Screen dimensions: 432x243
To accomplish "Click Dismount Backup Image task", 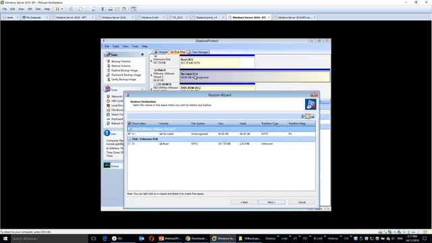I will [x=126, y=75].
